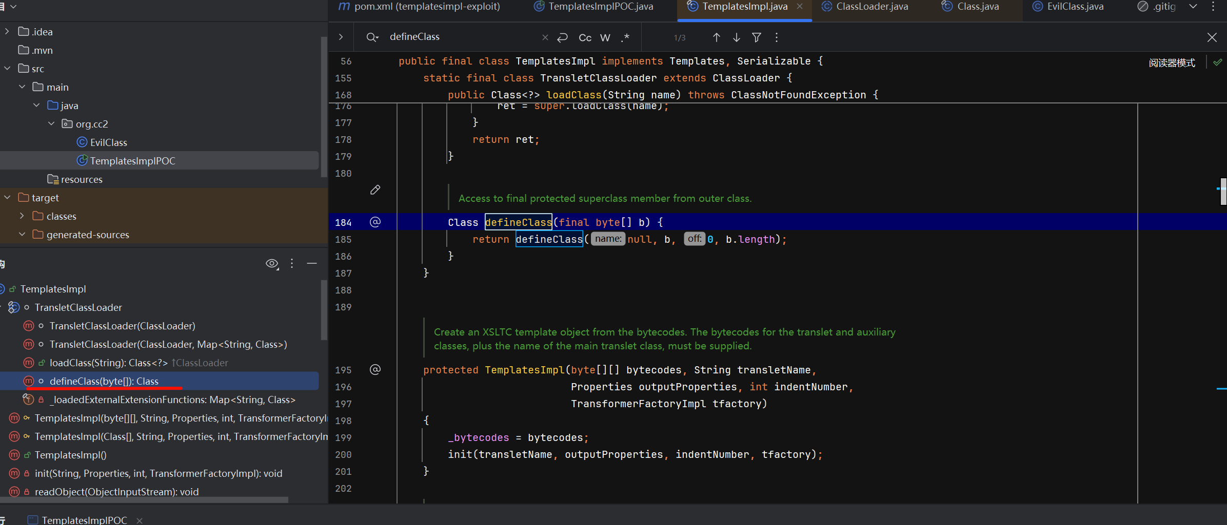Toggle structure view options eye icon

[272, 264]
